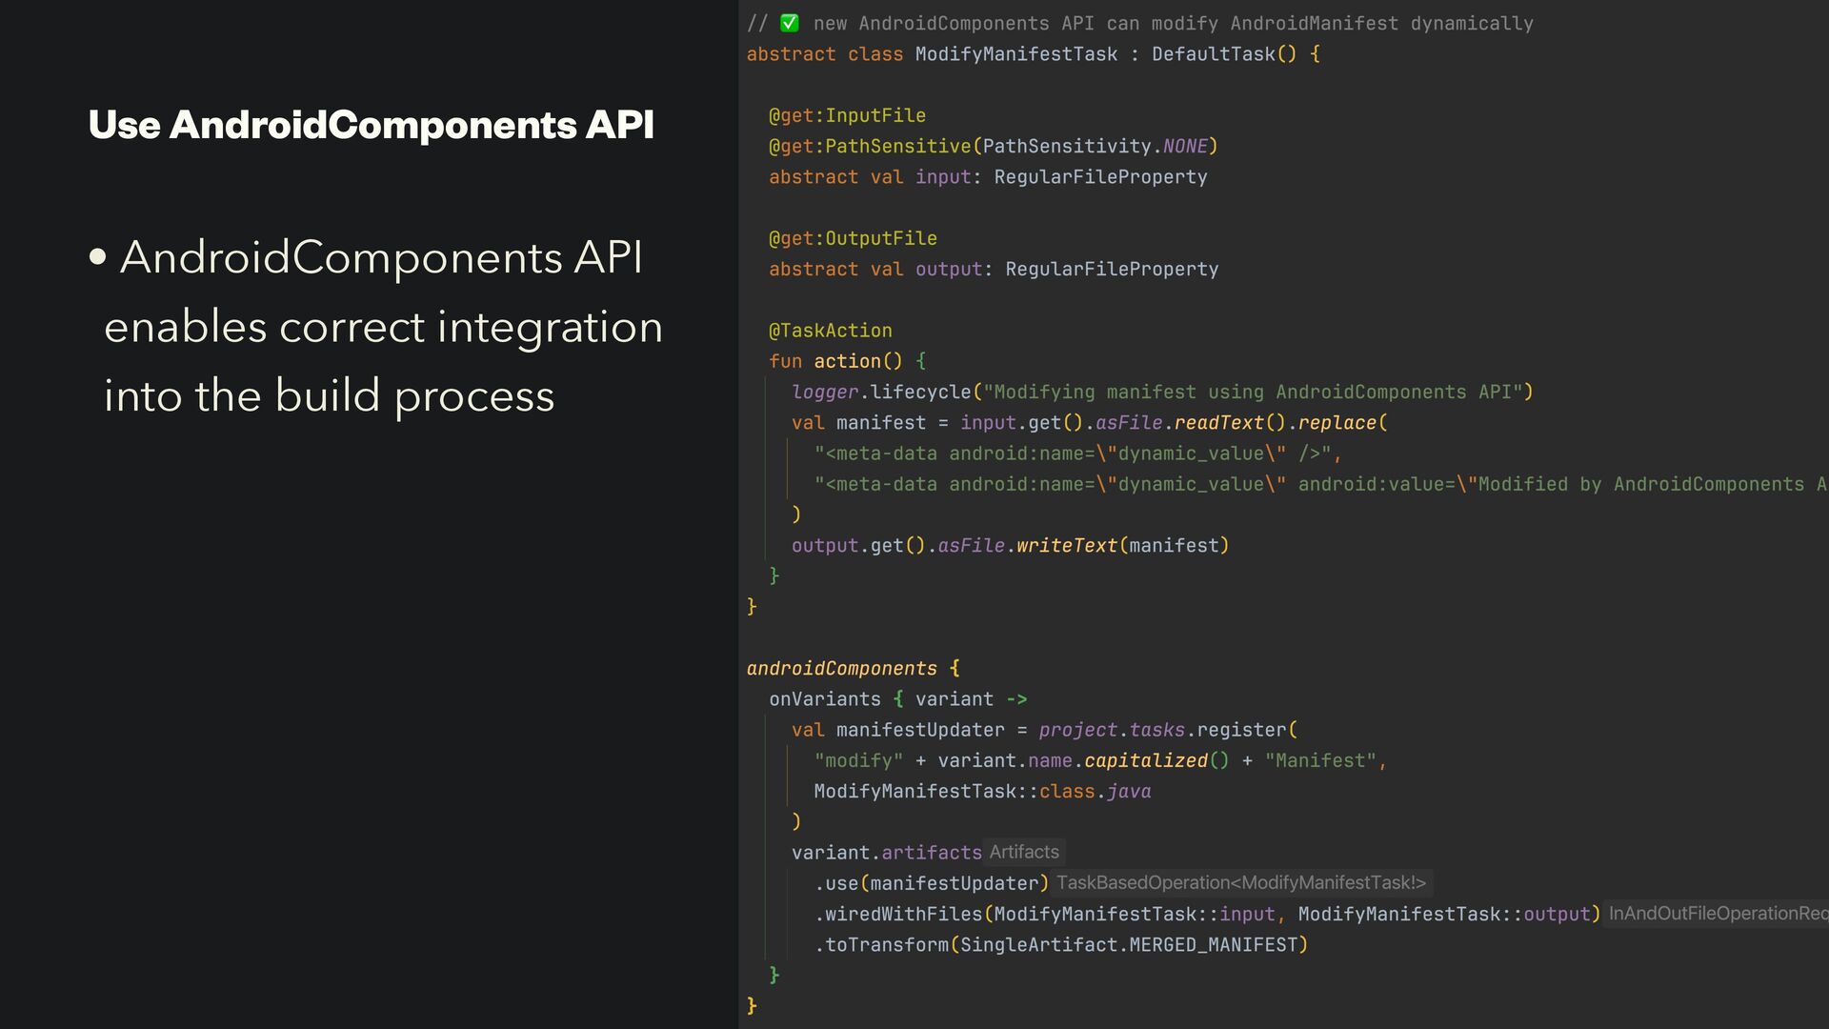
Task: Click the text 'into the build process'
Action: tap(329, 396)
